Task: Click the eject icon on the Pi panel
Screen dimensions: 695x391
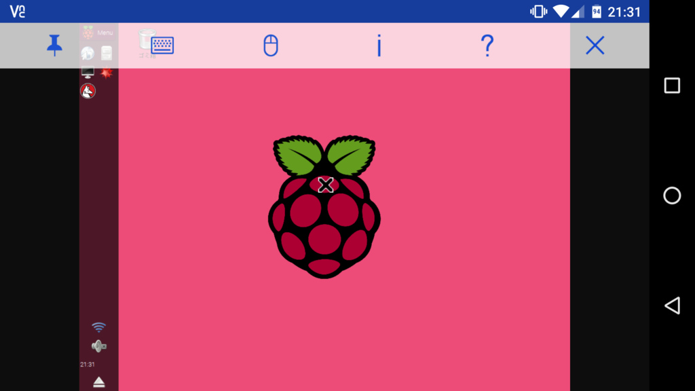Action: coord(99,382)
